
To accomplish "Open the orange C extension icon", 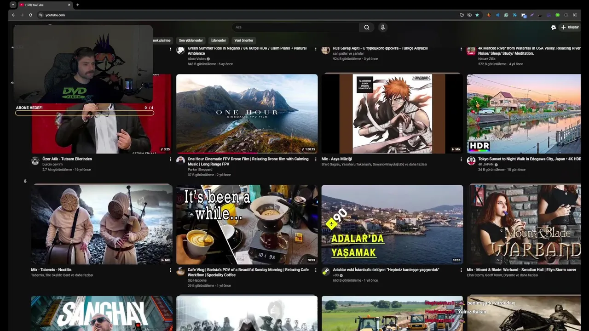I will [489, 15].
